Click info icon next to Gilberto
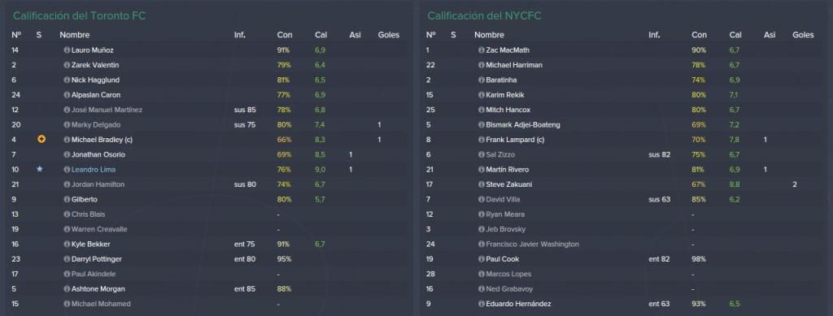Screen dimensions: 833x316 67,199
